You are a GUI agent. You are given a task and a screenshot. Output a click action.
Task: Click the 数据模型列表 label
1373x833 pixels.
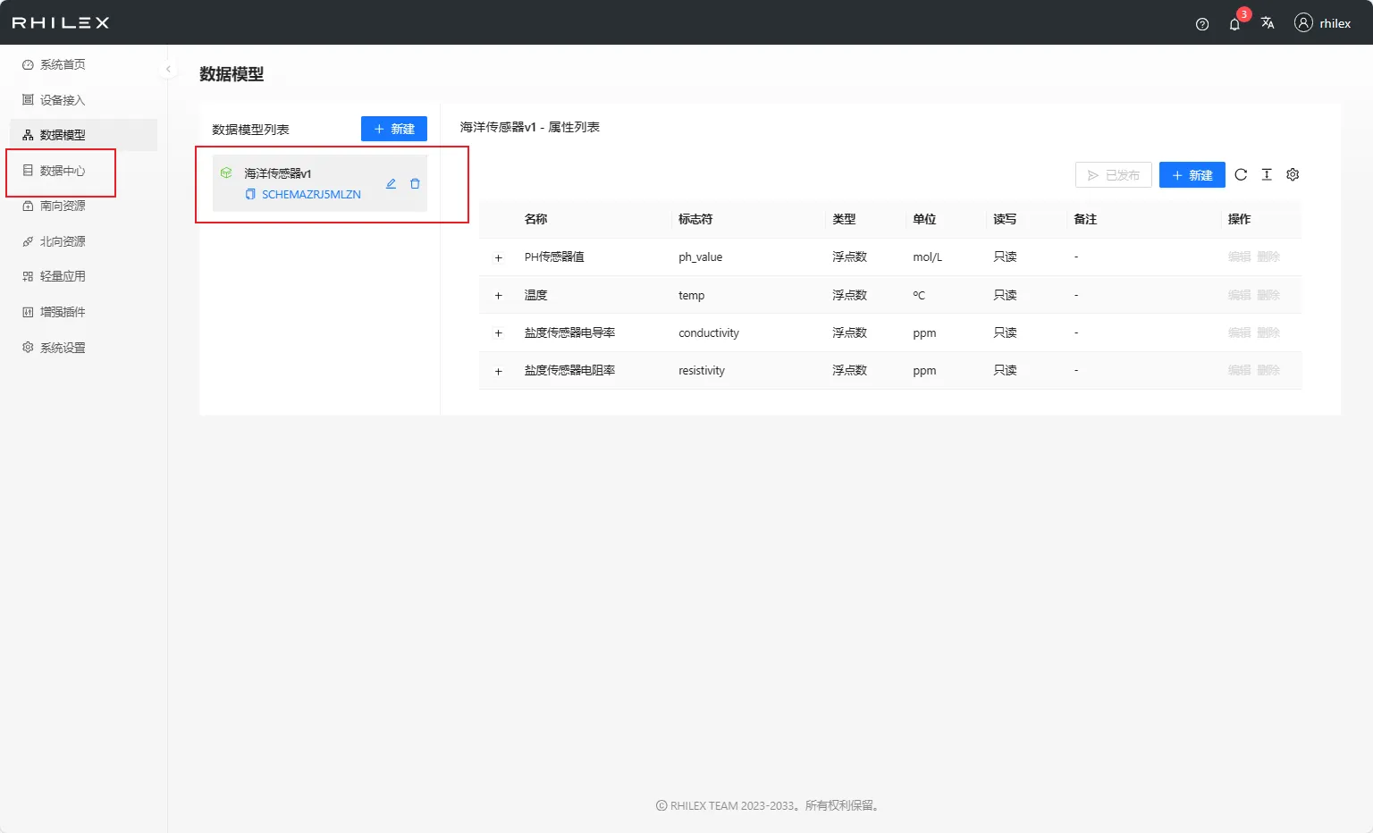coord(250,130)
